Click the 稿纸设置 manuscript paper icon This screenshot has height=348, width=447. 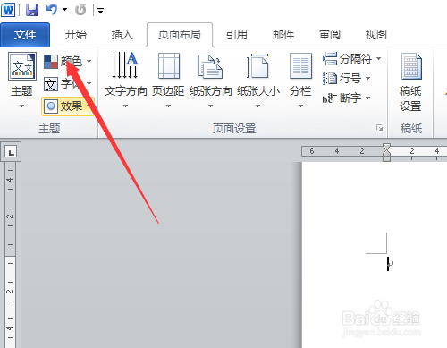(x=411, y=66)
